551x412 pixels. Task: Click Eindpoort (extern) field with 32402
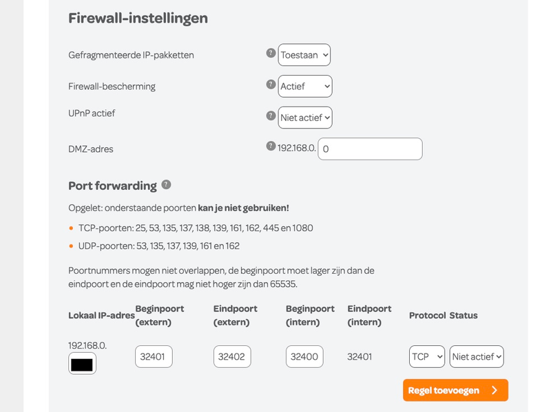[x=232, y=357]
